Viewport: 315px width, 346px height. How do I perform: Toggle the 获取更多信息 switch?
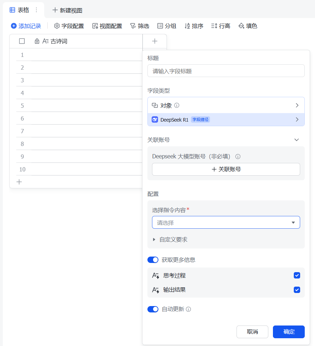(153, 260)
